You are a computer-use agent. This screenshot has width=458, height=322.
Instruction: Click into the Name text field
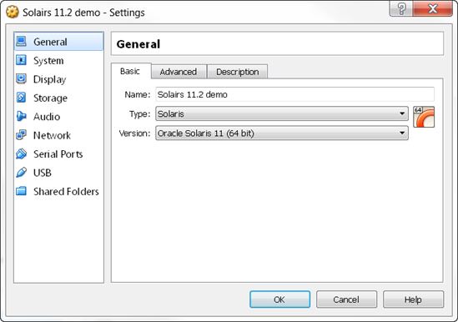pos(294,94)
